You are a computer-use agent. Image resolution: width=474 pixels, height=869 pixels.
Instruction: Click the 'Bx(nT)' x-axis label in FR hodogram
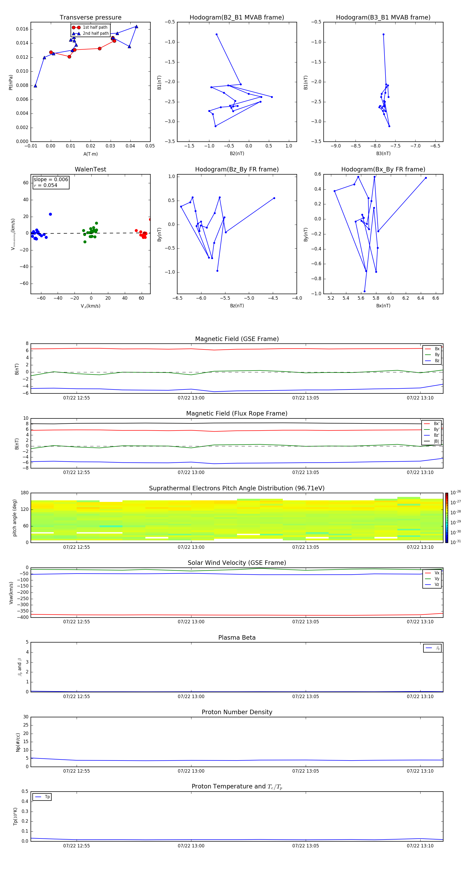(383, 306)
